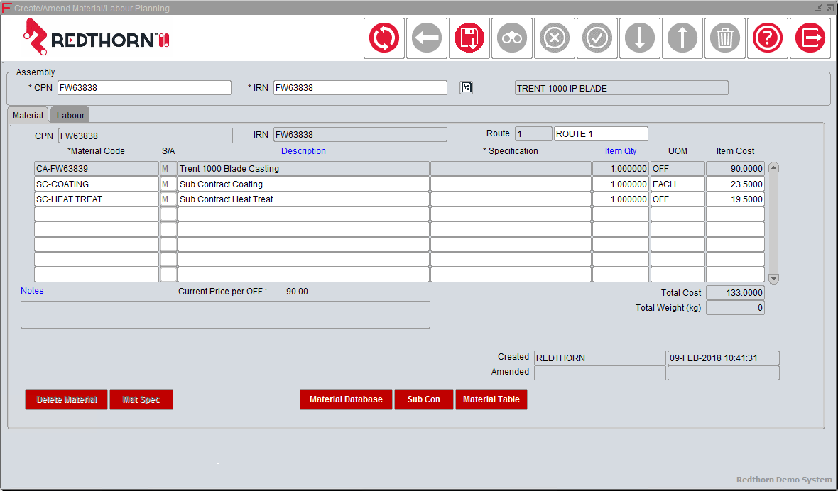
Task: Open help via the question mark icon
Action: tap(767, 38)
